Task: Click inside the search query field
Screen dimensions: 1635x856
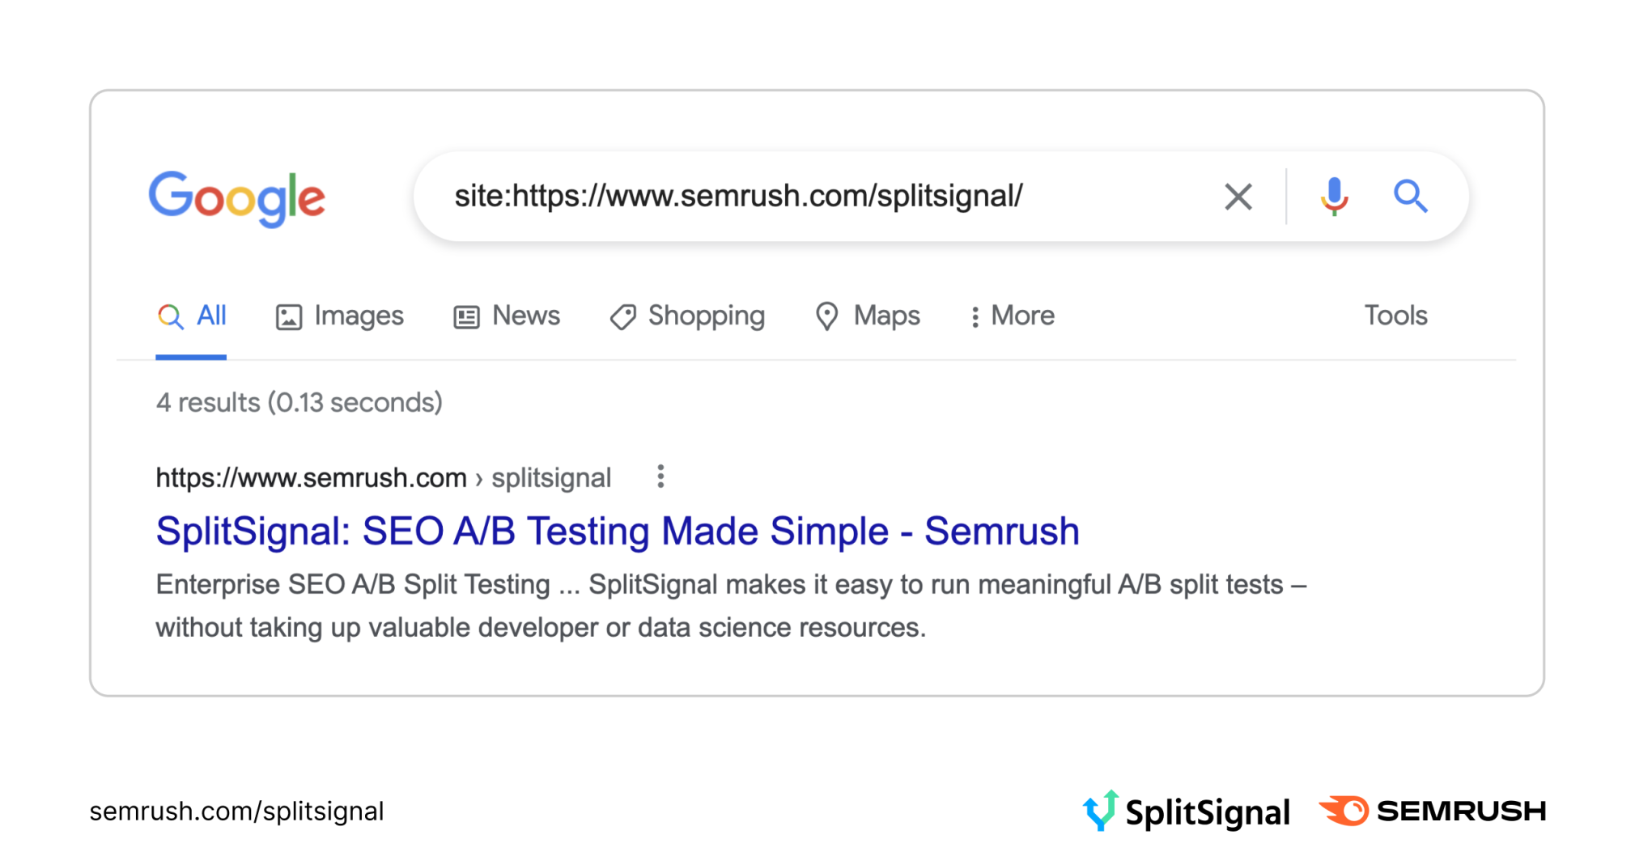Action: [809, 197]
